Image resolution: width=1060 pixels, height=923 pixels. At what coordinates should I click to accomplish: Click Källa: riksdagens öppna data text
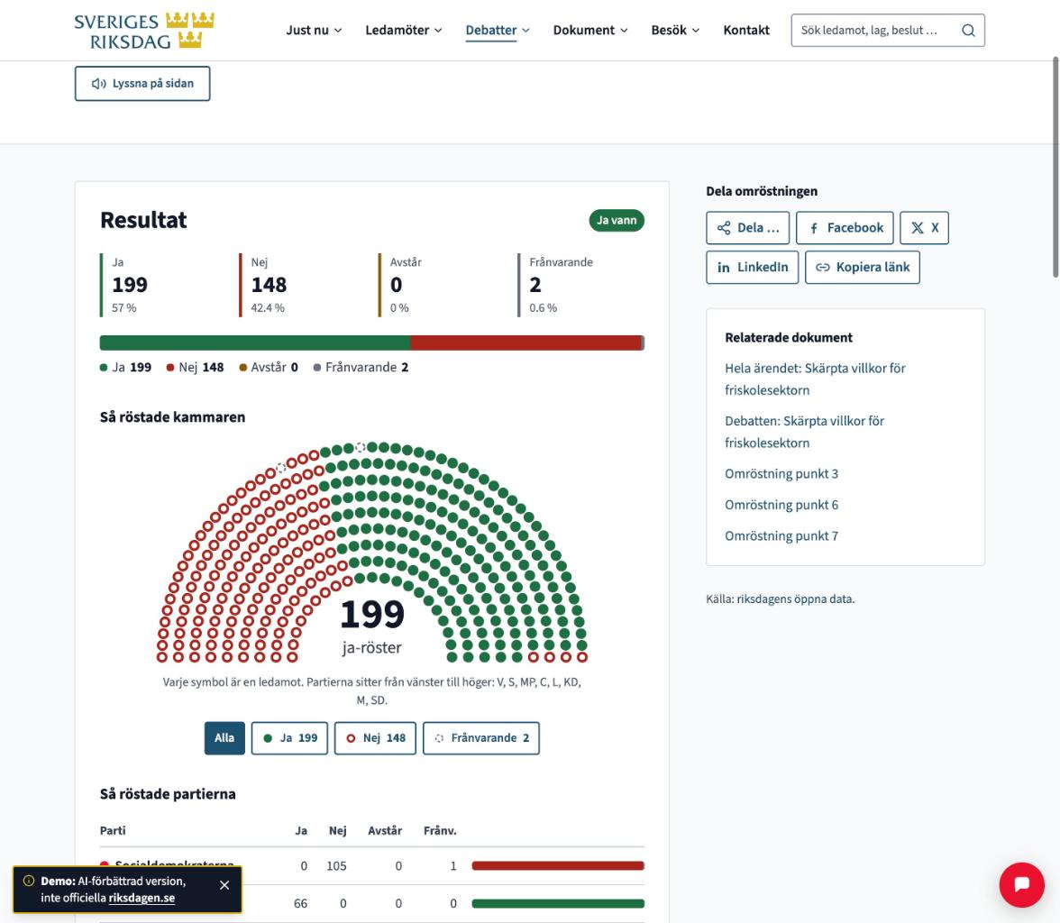781,599
